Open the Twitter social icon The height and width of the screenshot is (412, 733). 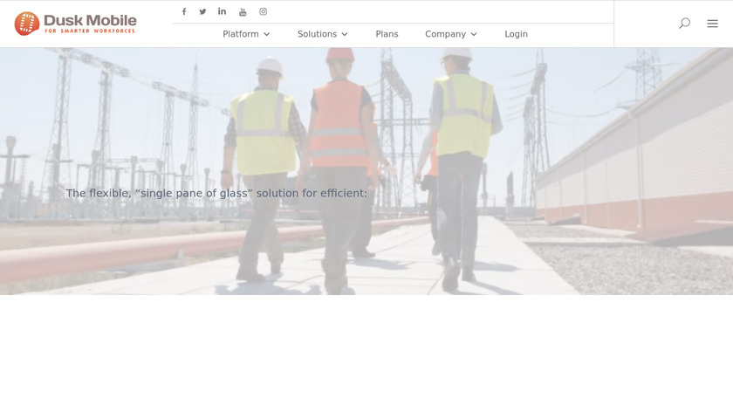tap(202, 11)
